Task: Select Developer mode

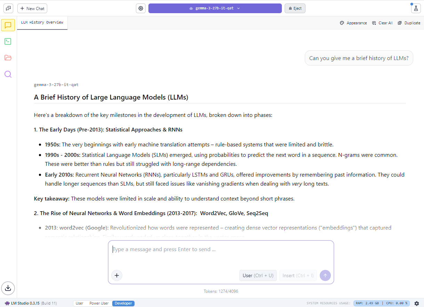Action: click(123, 303)
